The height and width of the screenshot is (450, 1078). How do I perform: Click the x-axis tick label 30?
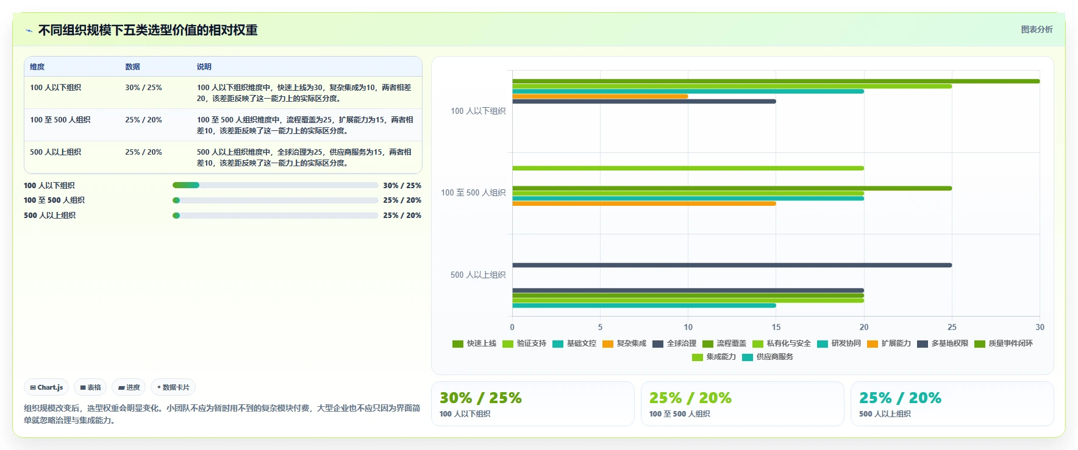tap(1040, 327)
